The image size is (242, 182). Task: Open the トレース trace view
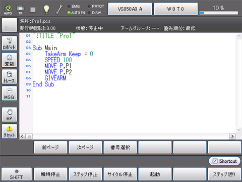pyautogui.click(x=10, y=77)
